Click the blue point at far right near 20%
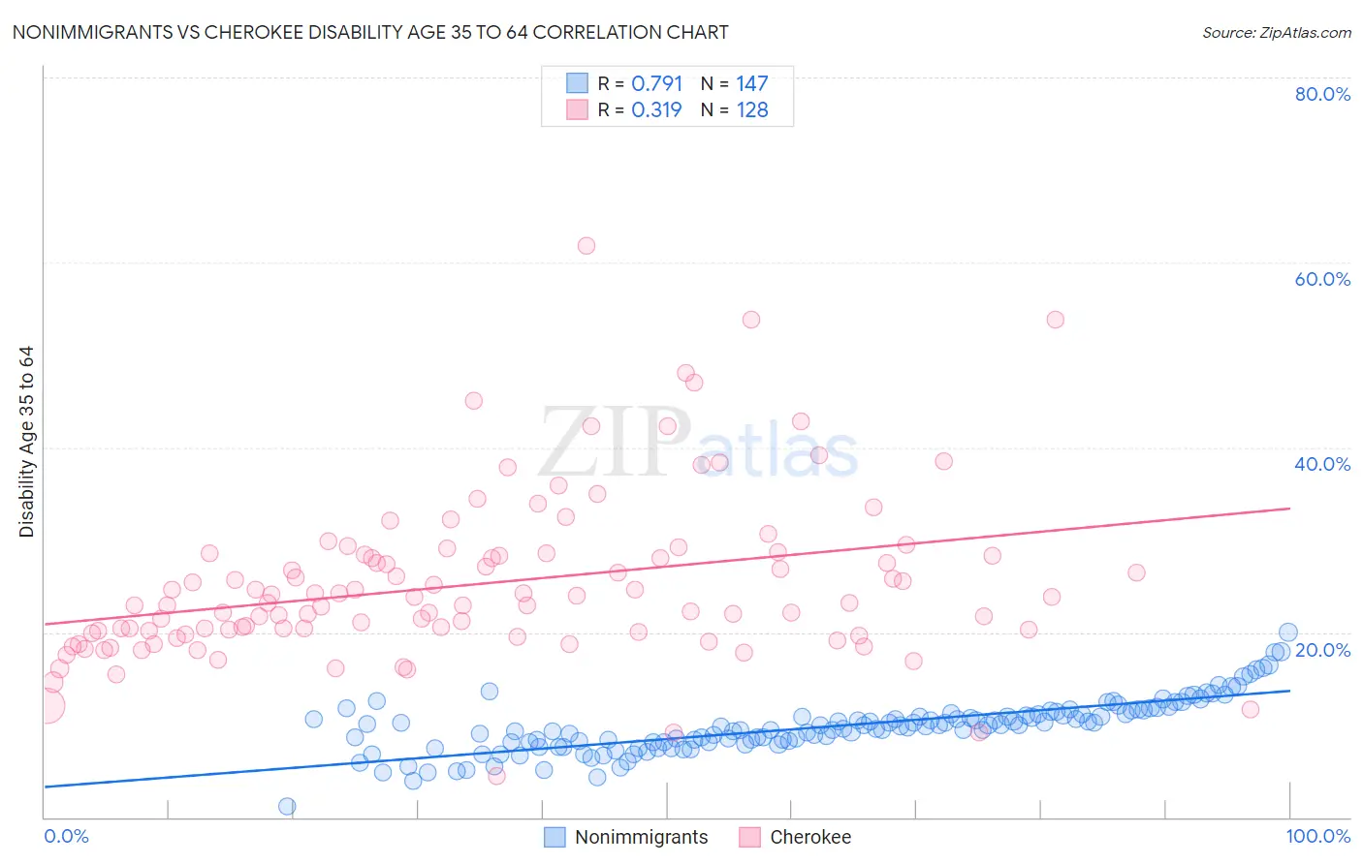 [1288, 633]
